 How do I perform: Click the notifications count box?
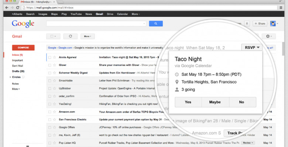[x=247, y=24]
